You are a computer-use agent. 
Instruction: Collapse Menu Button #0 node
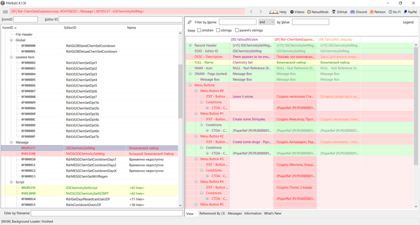(196, 91)
